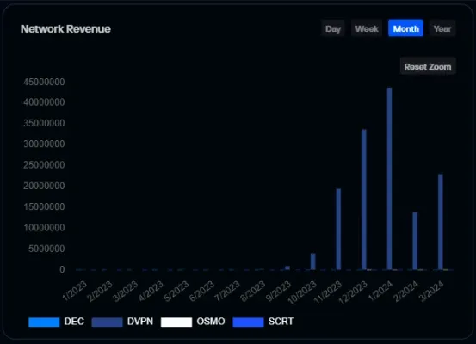Select the Month time range
476x344 pixels.
click(x=406, y=29)
